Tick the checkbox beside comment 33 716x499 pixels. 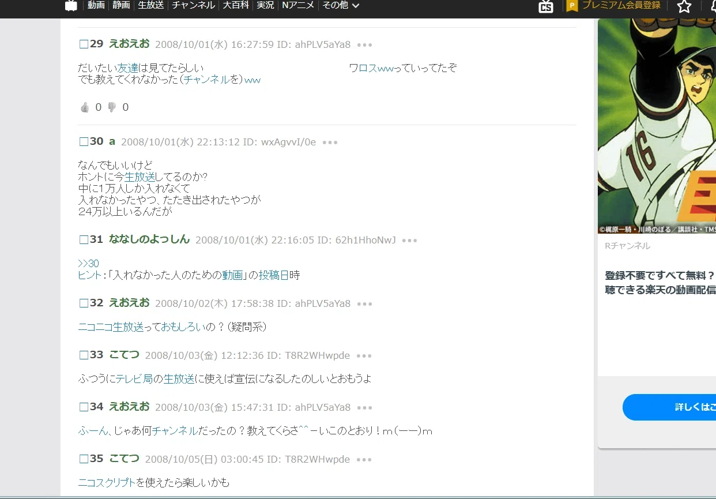click(84, 355)
